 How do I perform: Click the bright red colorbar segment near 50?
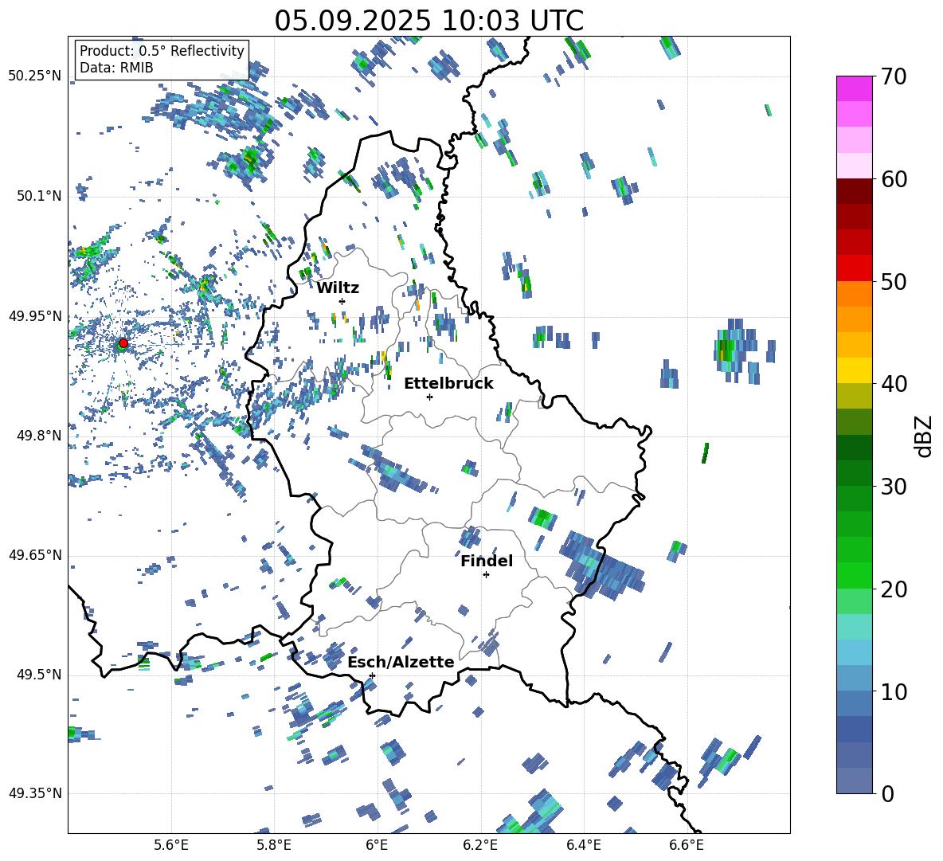click(854, 268)
